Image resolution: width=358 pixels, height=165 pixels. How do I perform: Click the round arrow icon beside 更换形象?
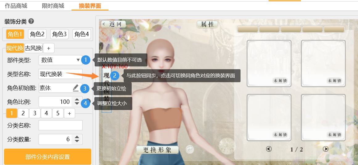[190, 150]
